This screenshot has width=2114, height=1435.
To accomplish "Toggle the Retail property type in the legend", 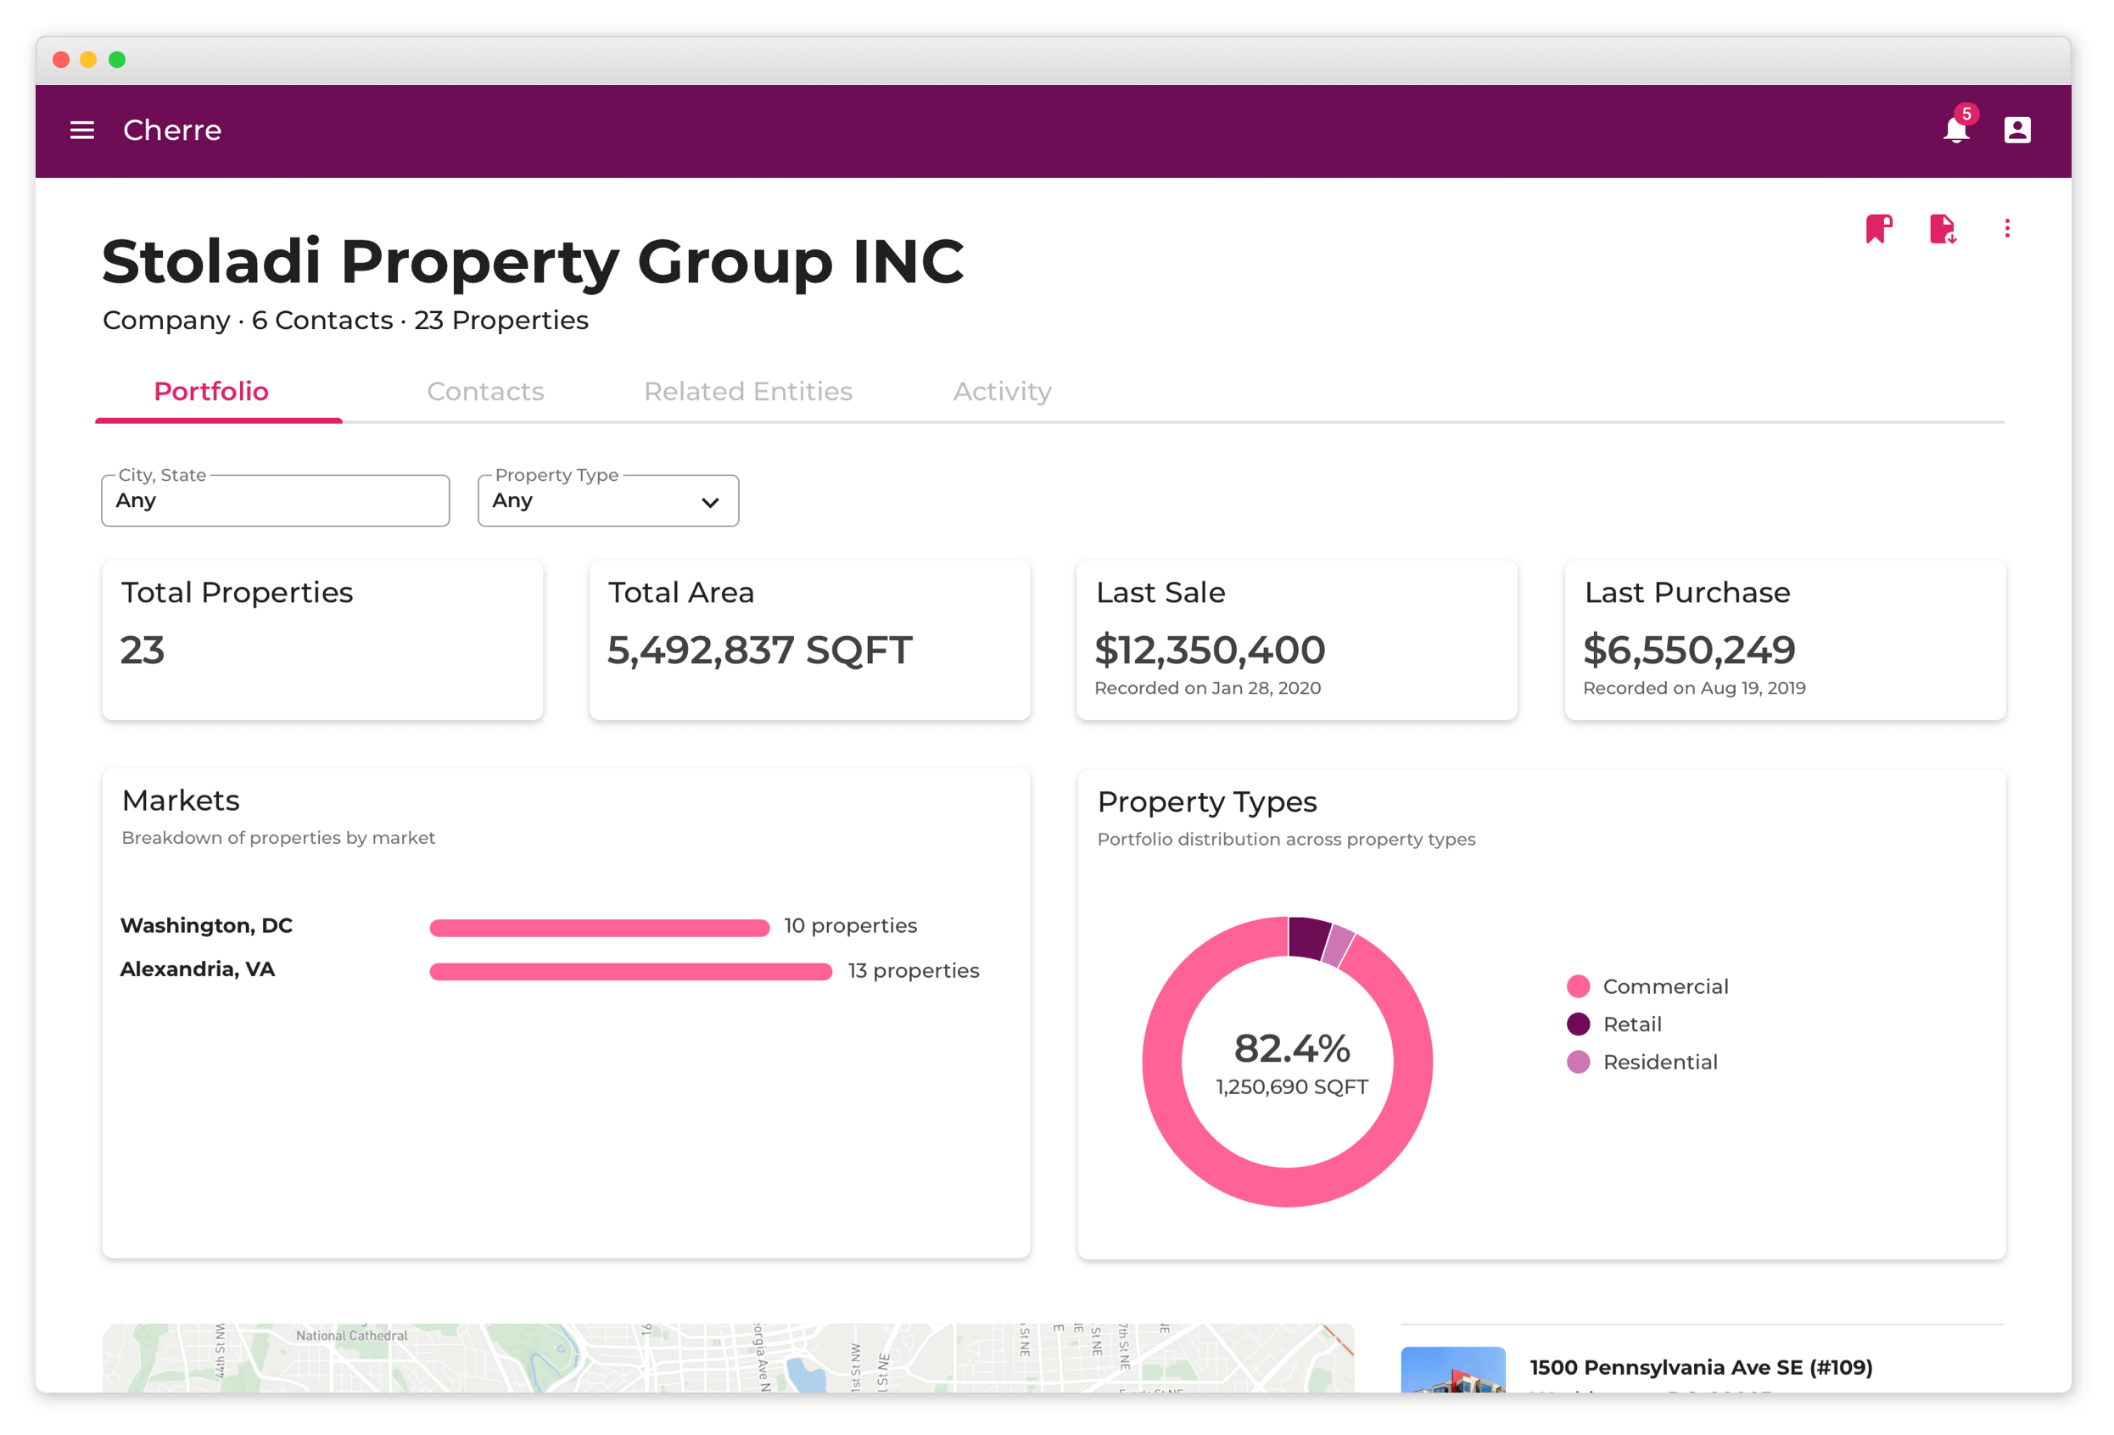I will [1577, 1024].
